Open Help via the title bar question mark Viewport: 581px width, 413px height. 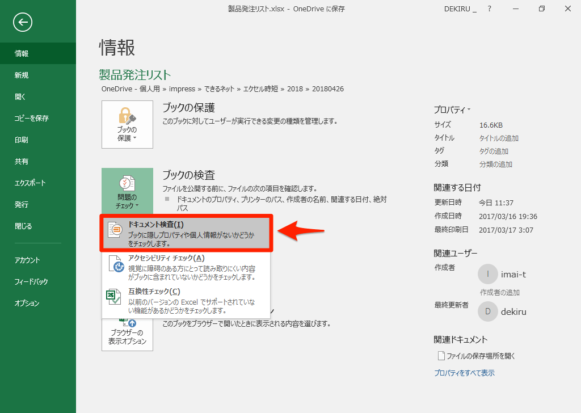point(489,9)
